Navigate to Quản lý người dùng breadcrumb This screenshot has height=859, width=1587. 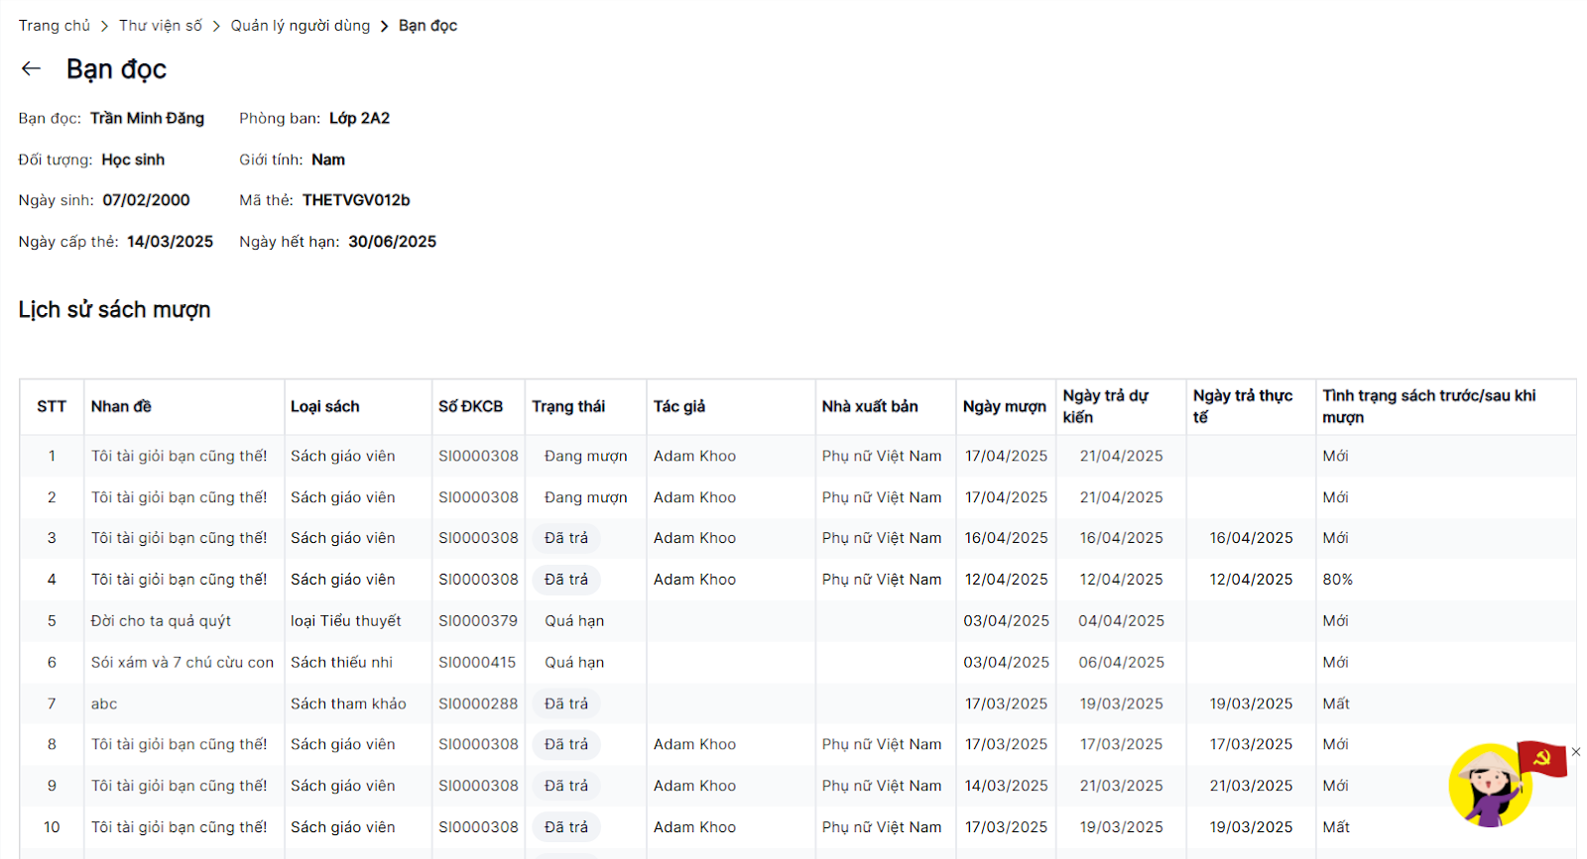[300, 26]
